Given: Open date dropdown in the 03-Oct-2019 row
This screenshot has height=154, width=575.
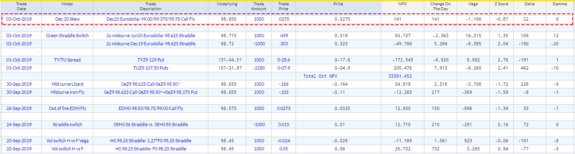Looking at the screenshot, I should 38,19.
